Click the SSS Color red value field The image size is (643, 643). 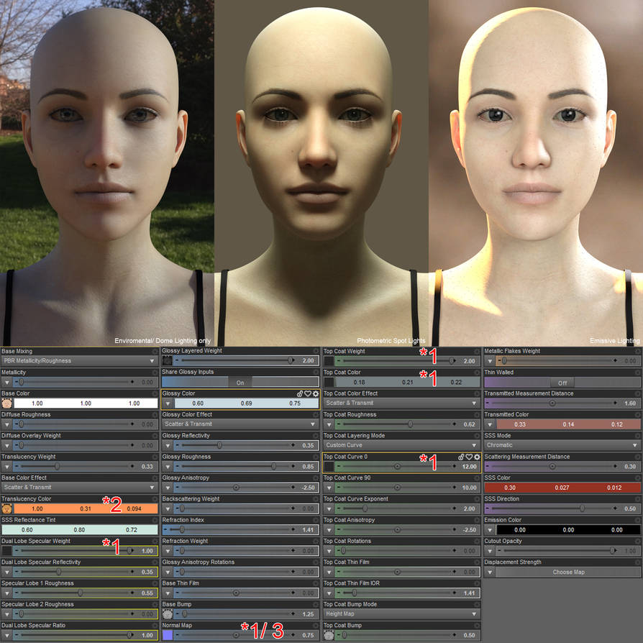pyautogui.click(x=510, y=488)
